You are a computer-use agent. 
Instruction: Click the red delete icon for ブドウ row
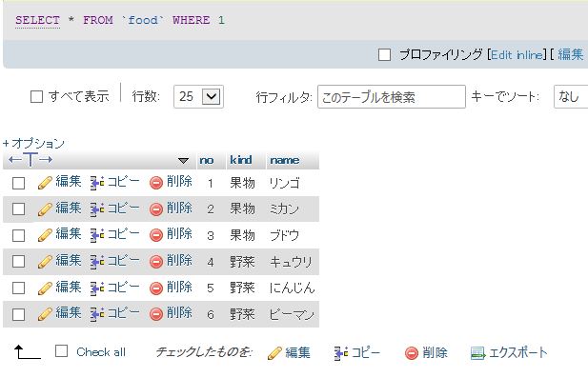156,235
